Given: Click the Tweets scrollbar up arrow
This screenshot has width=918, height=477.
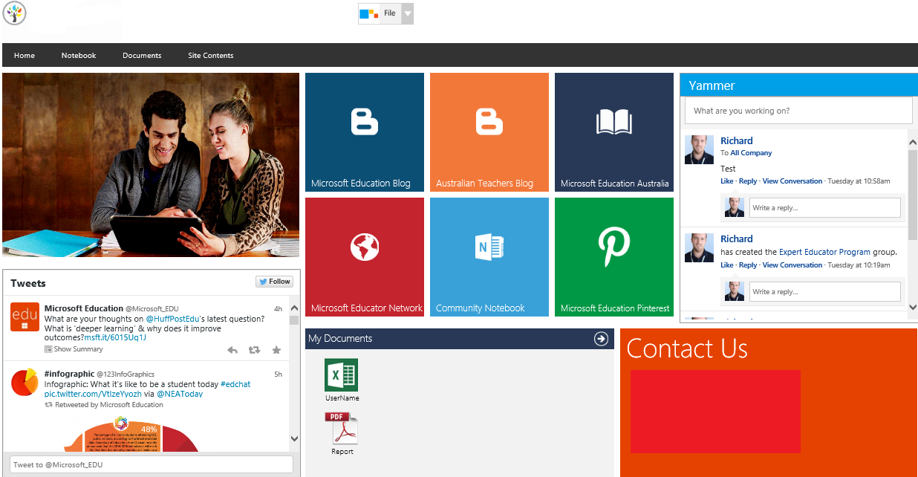Looking at the screenshot, I should (294, 308).
